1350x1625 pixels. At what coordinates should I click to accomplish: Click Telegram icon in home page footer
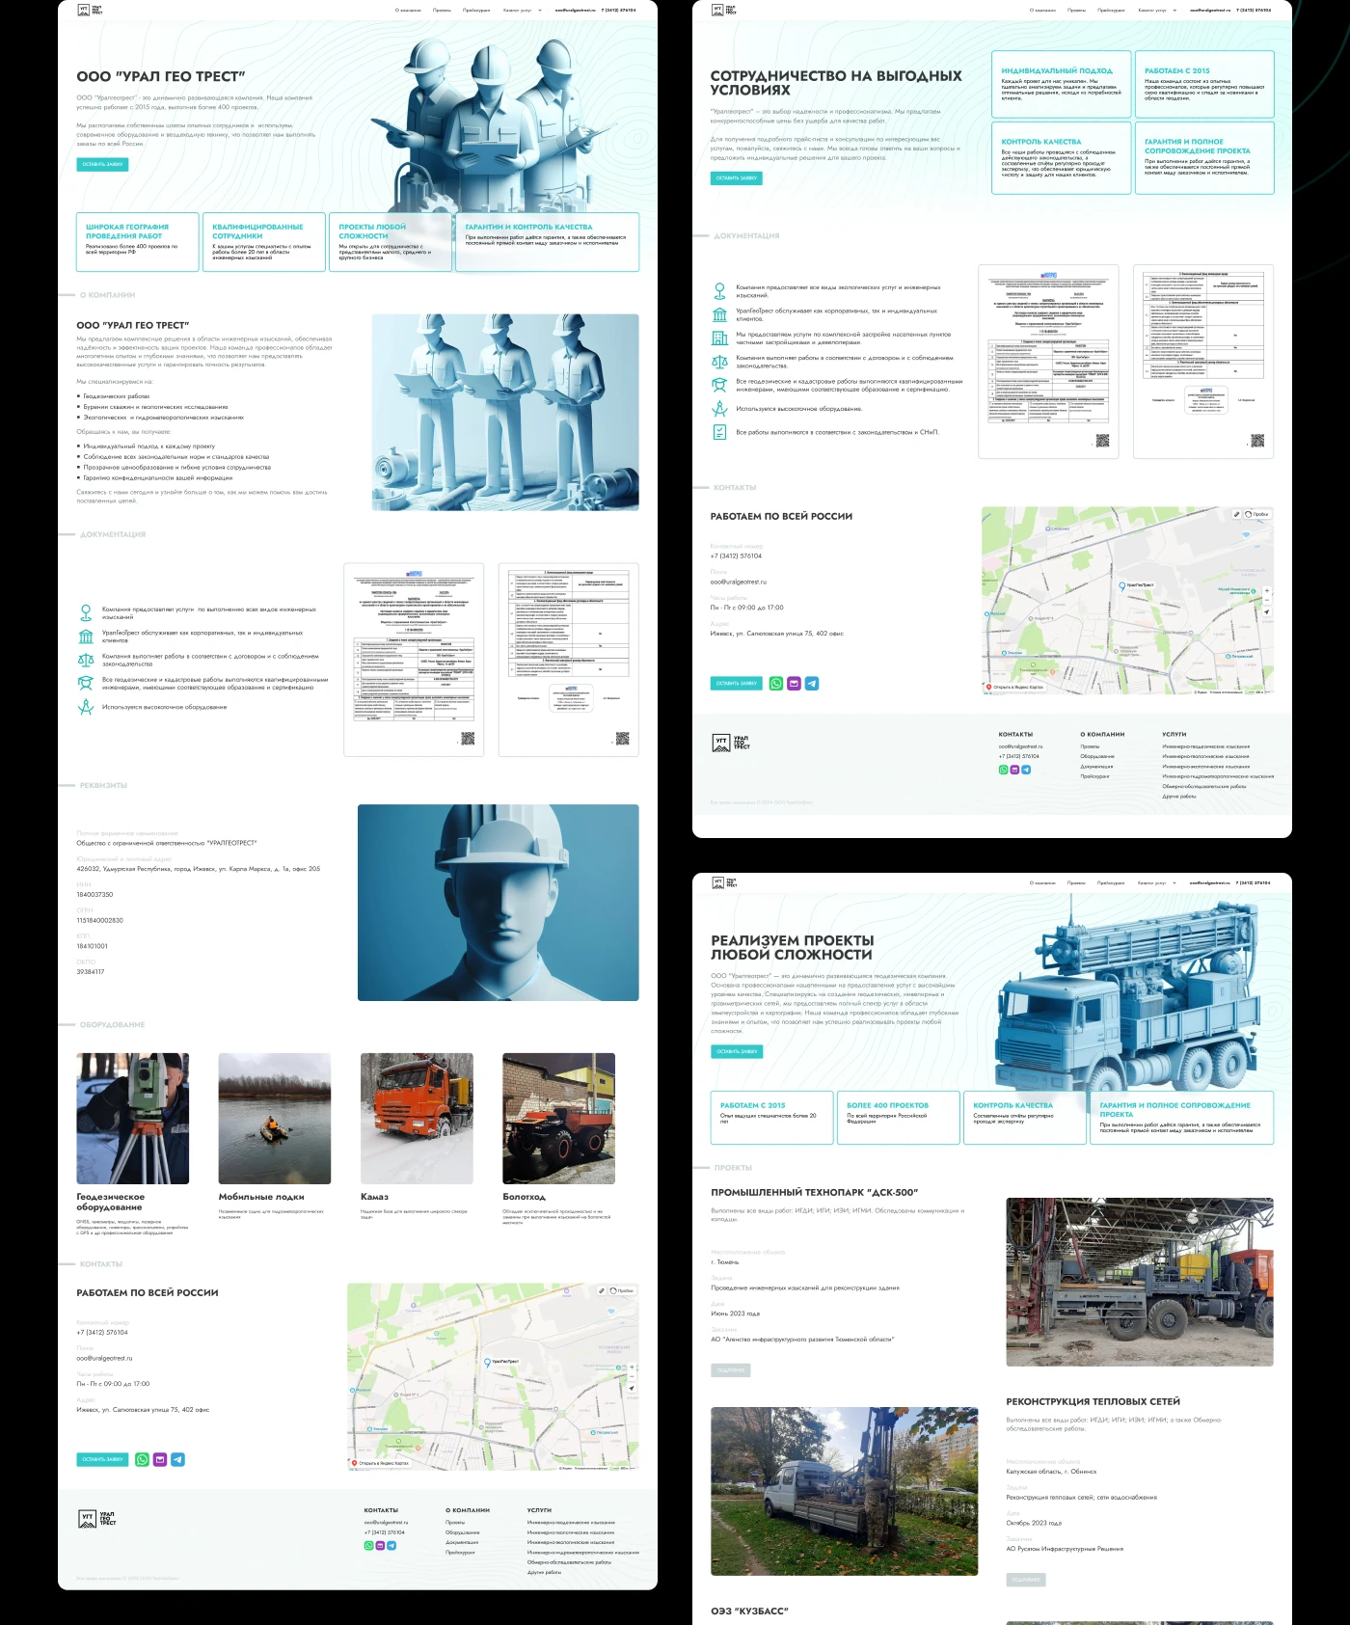pos(391,1545)
